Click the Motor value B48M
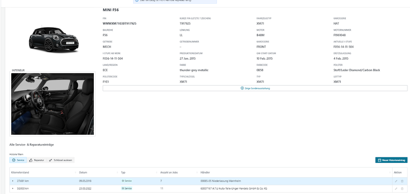The width and height of the screenshot is (410, 194). coord(260,35)
